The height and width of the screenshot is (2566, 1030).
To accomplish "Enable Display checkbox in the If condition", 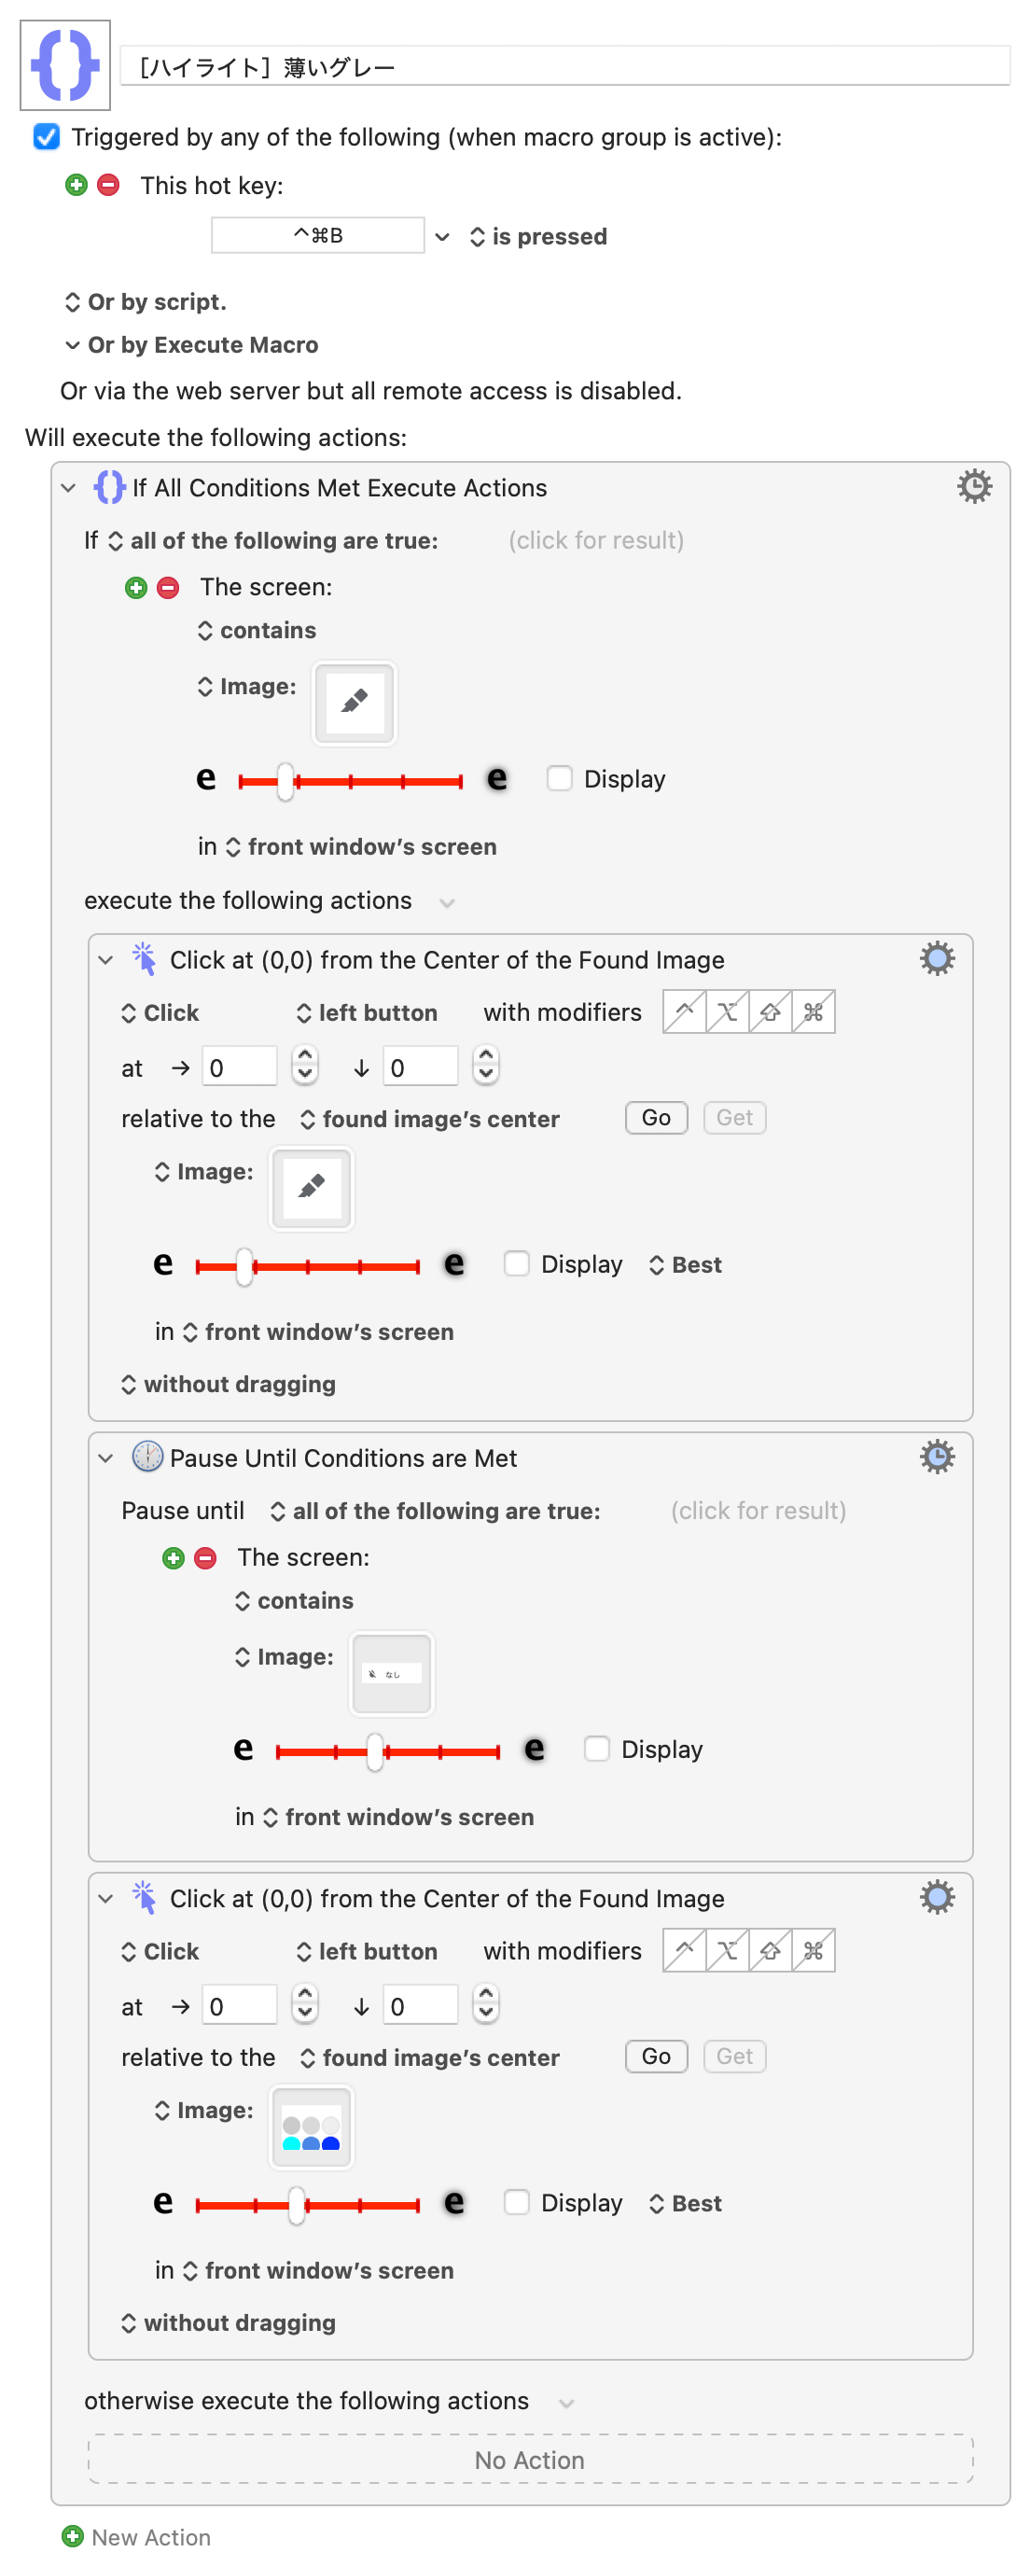I will point(560,779).
